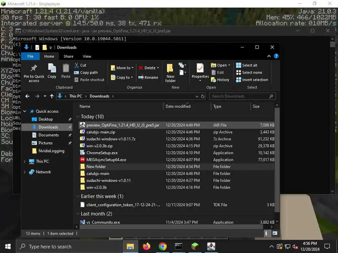
Task: Open Move to dropdown
Action: pyautogui.click(x=122, y=68)
